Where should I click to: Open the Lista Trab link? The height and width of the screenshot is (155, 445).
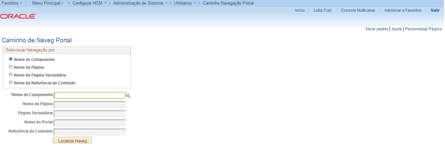tap(323, 10)
